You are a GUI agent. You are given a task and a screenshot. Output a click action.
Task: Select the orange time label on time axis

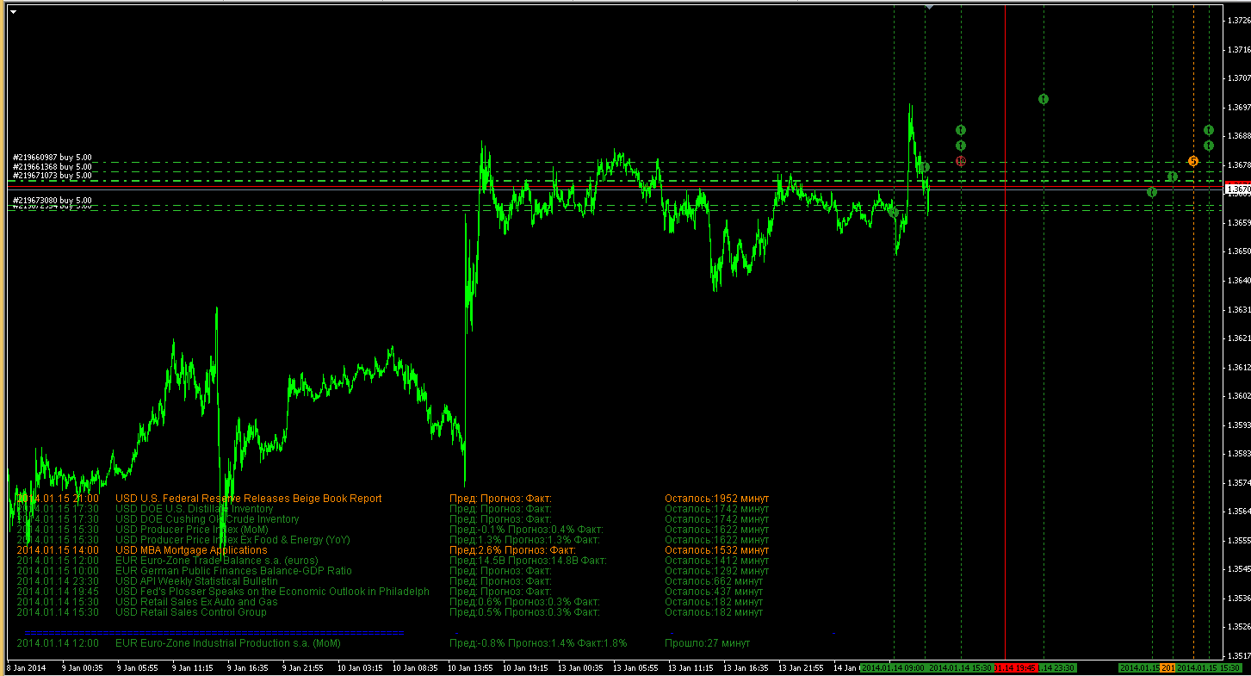click(x=1168, y=667)
